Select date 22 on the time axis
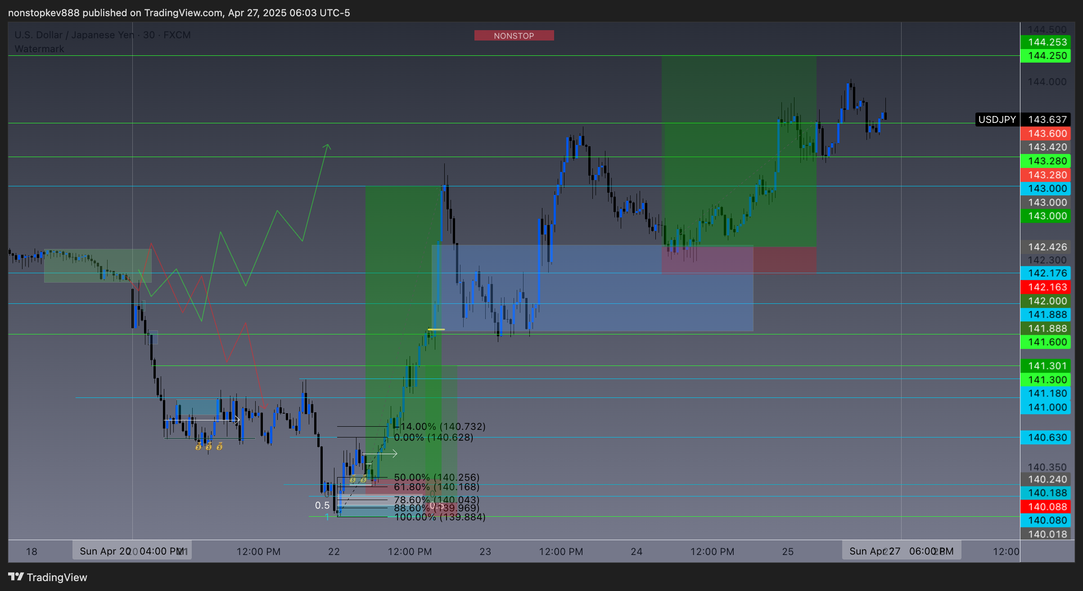This screenshot has width=1083, height=591. 334,551
